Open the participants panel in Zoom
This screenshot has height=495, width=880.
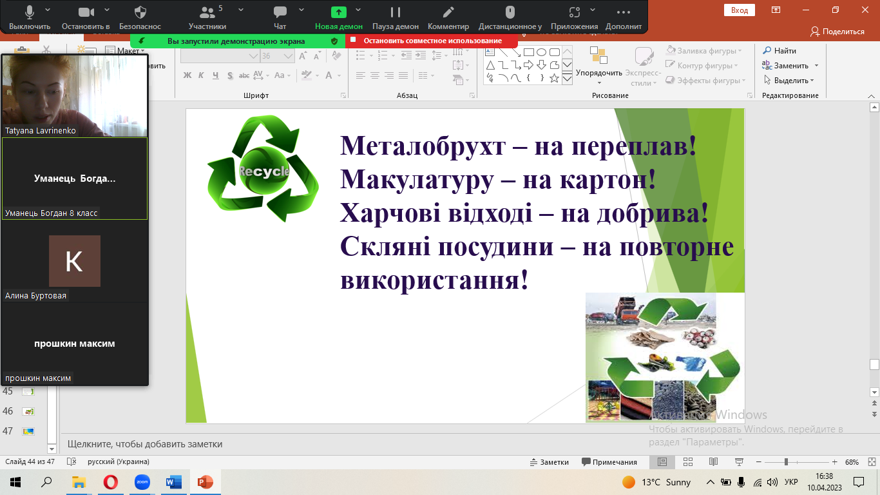[207, 17]
